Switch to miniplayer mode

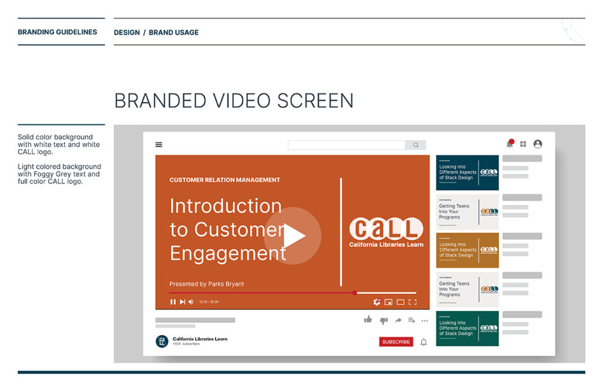tap(389, 302)
